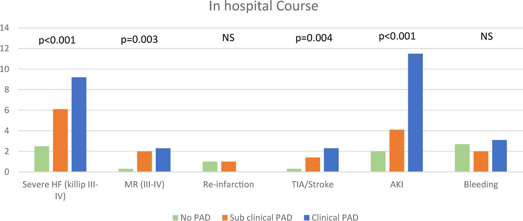Click the blue MR (III-IV) bar

[x=163, y=160]
